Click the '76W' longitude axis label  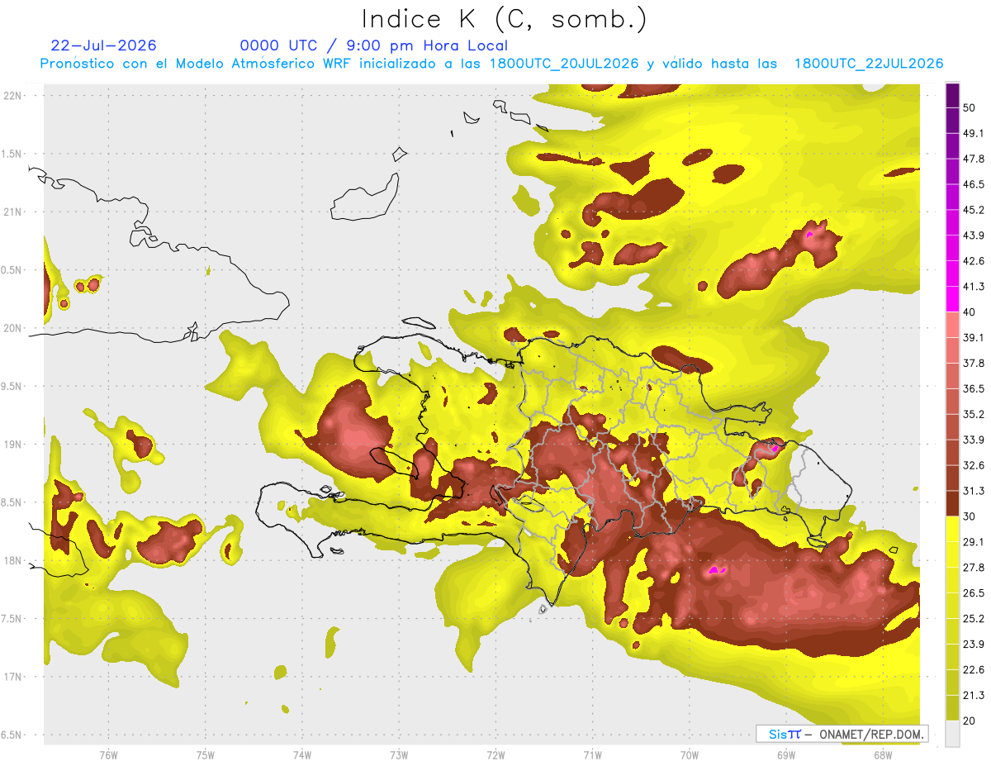tap(108, 755)
